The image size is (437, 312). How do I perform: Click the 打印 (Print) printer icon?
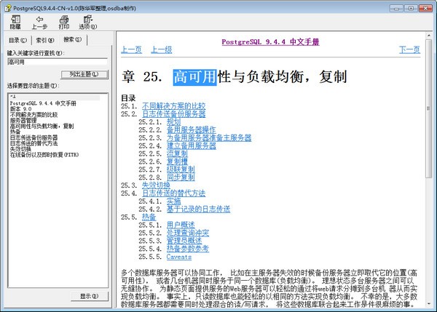tap(64, 20)
